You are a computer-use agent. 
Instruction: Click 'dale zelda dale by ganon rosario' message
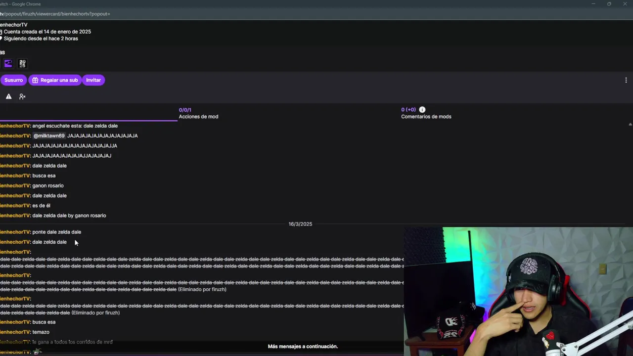tap(69, 216)
